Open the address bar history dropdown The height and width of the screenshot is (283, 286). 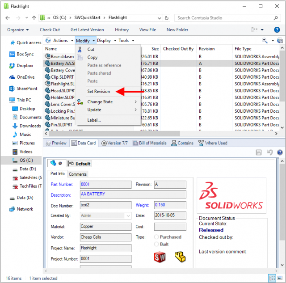[x=159, y=18]
